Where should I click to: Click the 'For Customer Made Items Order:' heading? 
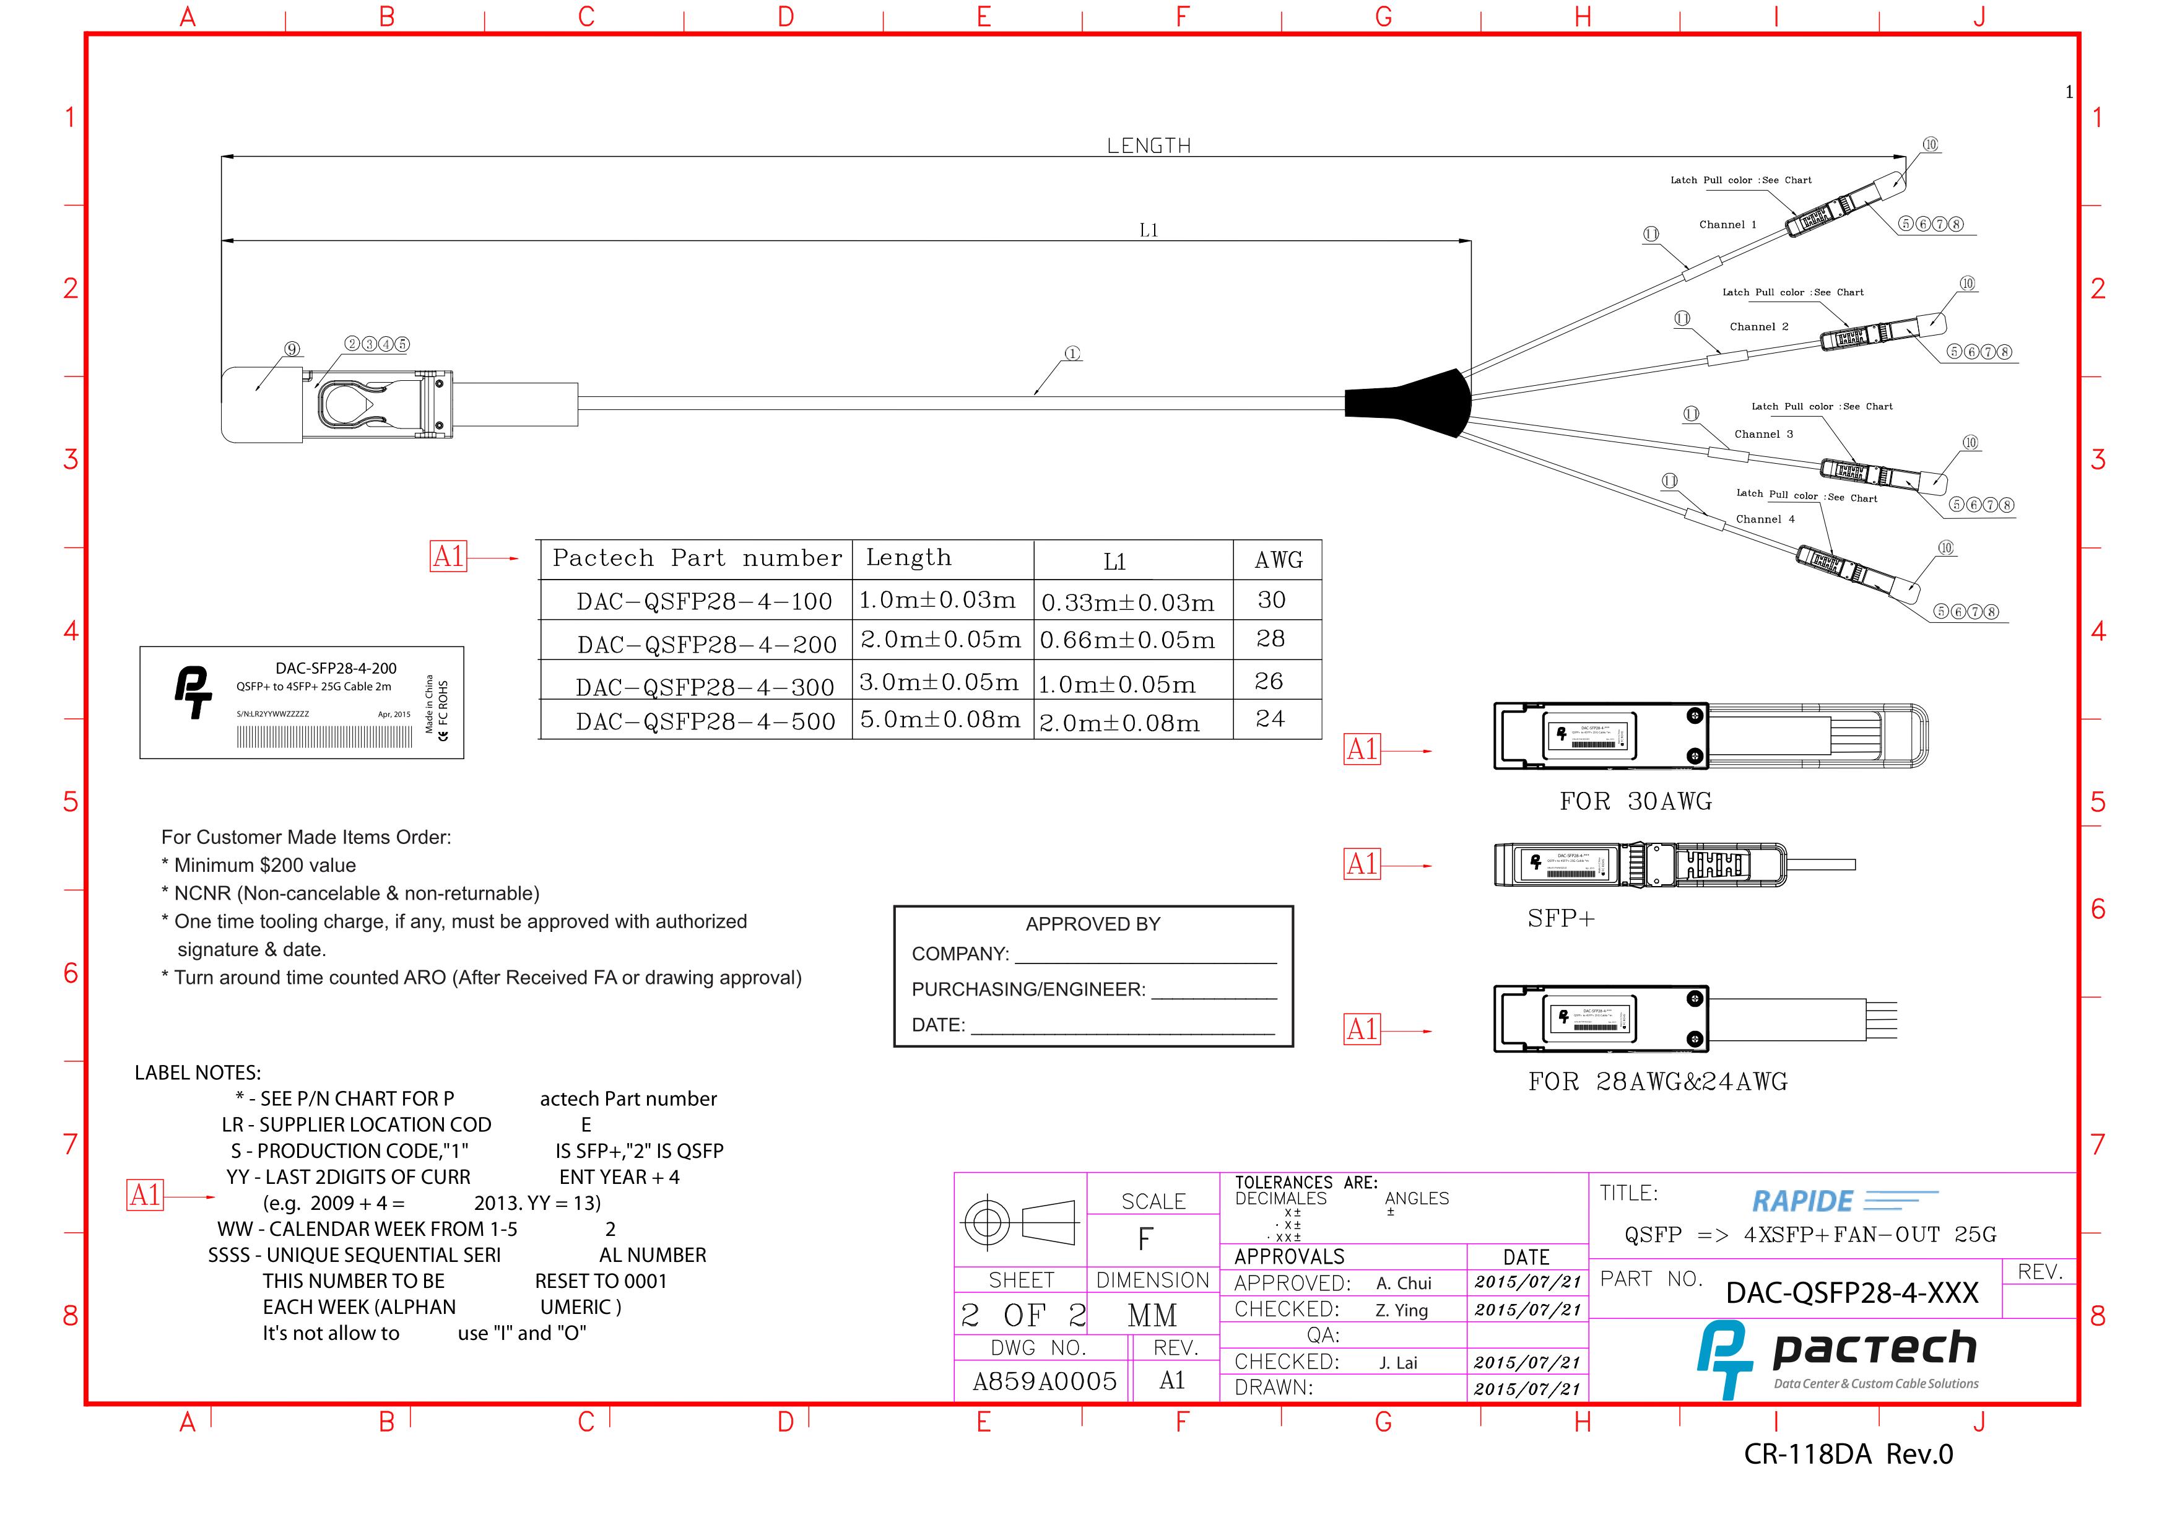coord(306,837)
